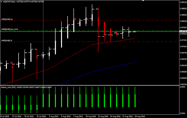Click price level 0.96730 on the axis
The height and width of the screenshot is (118, 187).
click(x=183, y=53)
